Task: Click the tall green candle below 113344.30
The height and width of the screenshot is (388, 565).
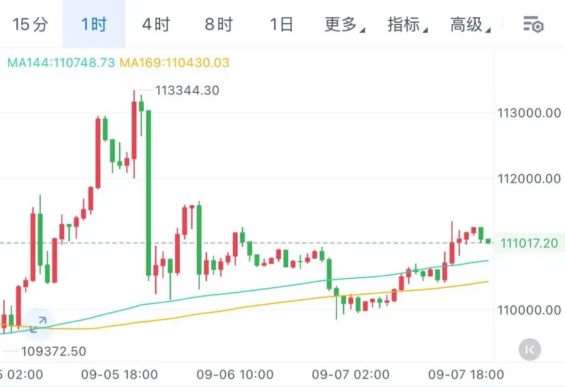Action: pyautogui.click(x=149, y=193)
